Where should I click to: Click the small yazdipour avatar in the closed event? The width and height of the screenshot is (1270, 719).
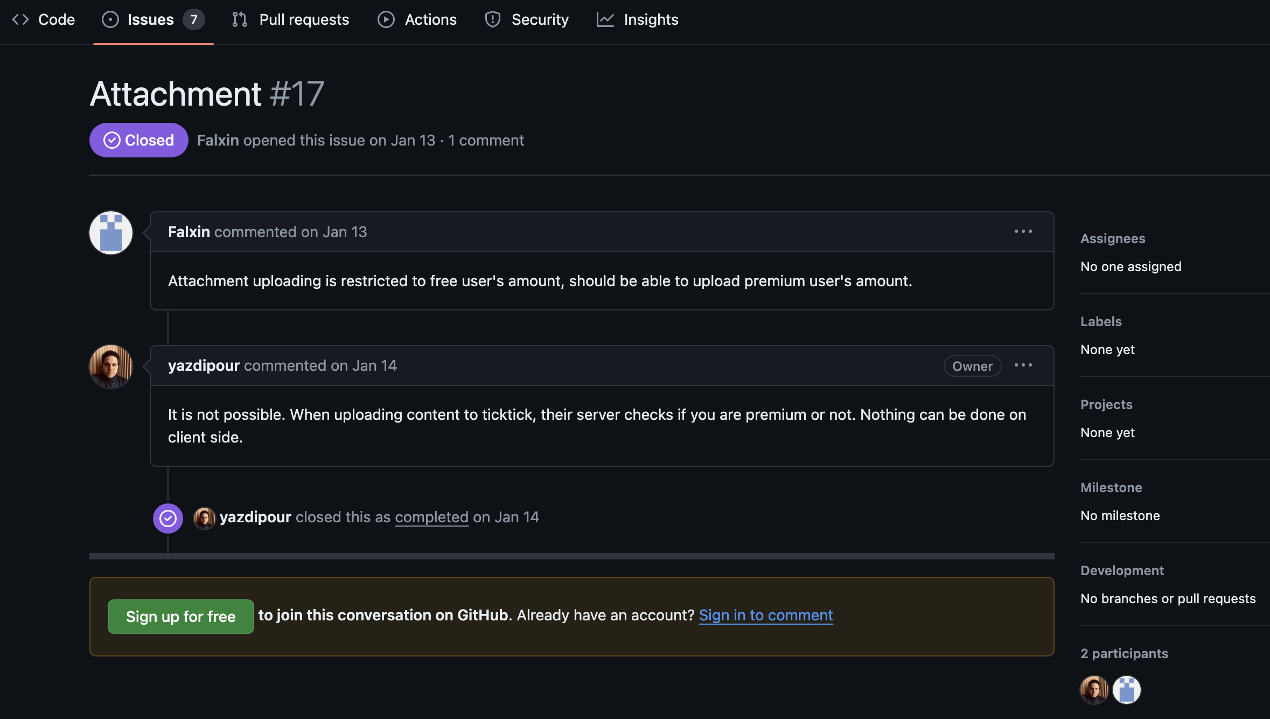coord(204,518)
